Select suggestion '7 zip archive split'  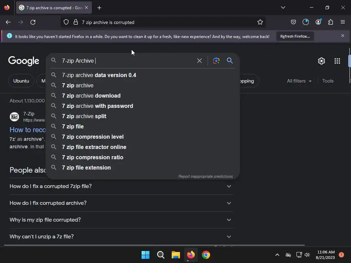(143, 116)
